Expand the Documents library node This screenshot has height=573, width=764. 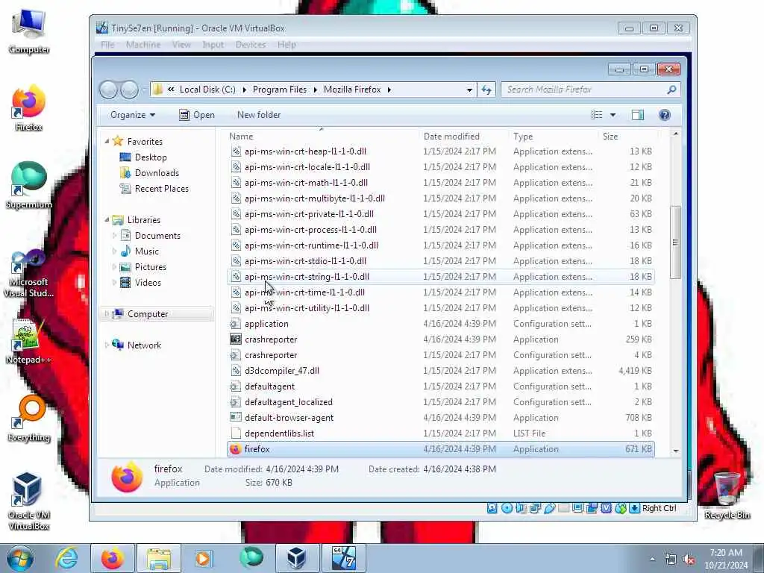[114, 236]
